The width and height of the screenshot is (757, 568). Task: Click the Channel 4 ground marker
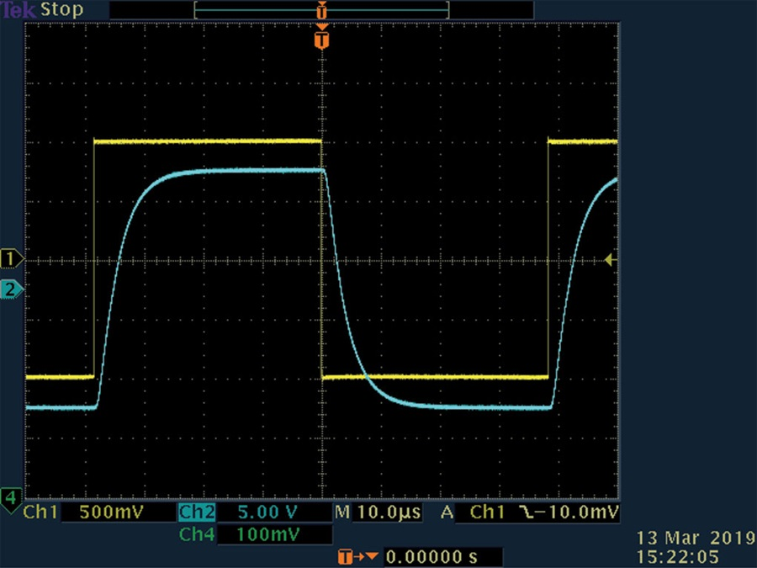(11, 498)
